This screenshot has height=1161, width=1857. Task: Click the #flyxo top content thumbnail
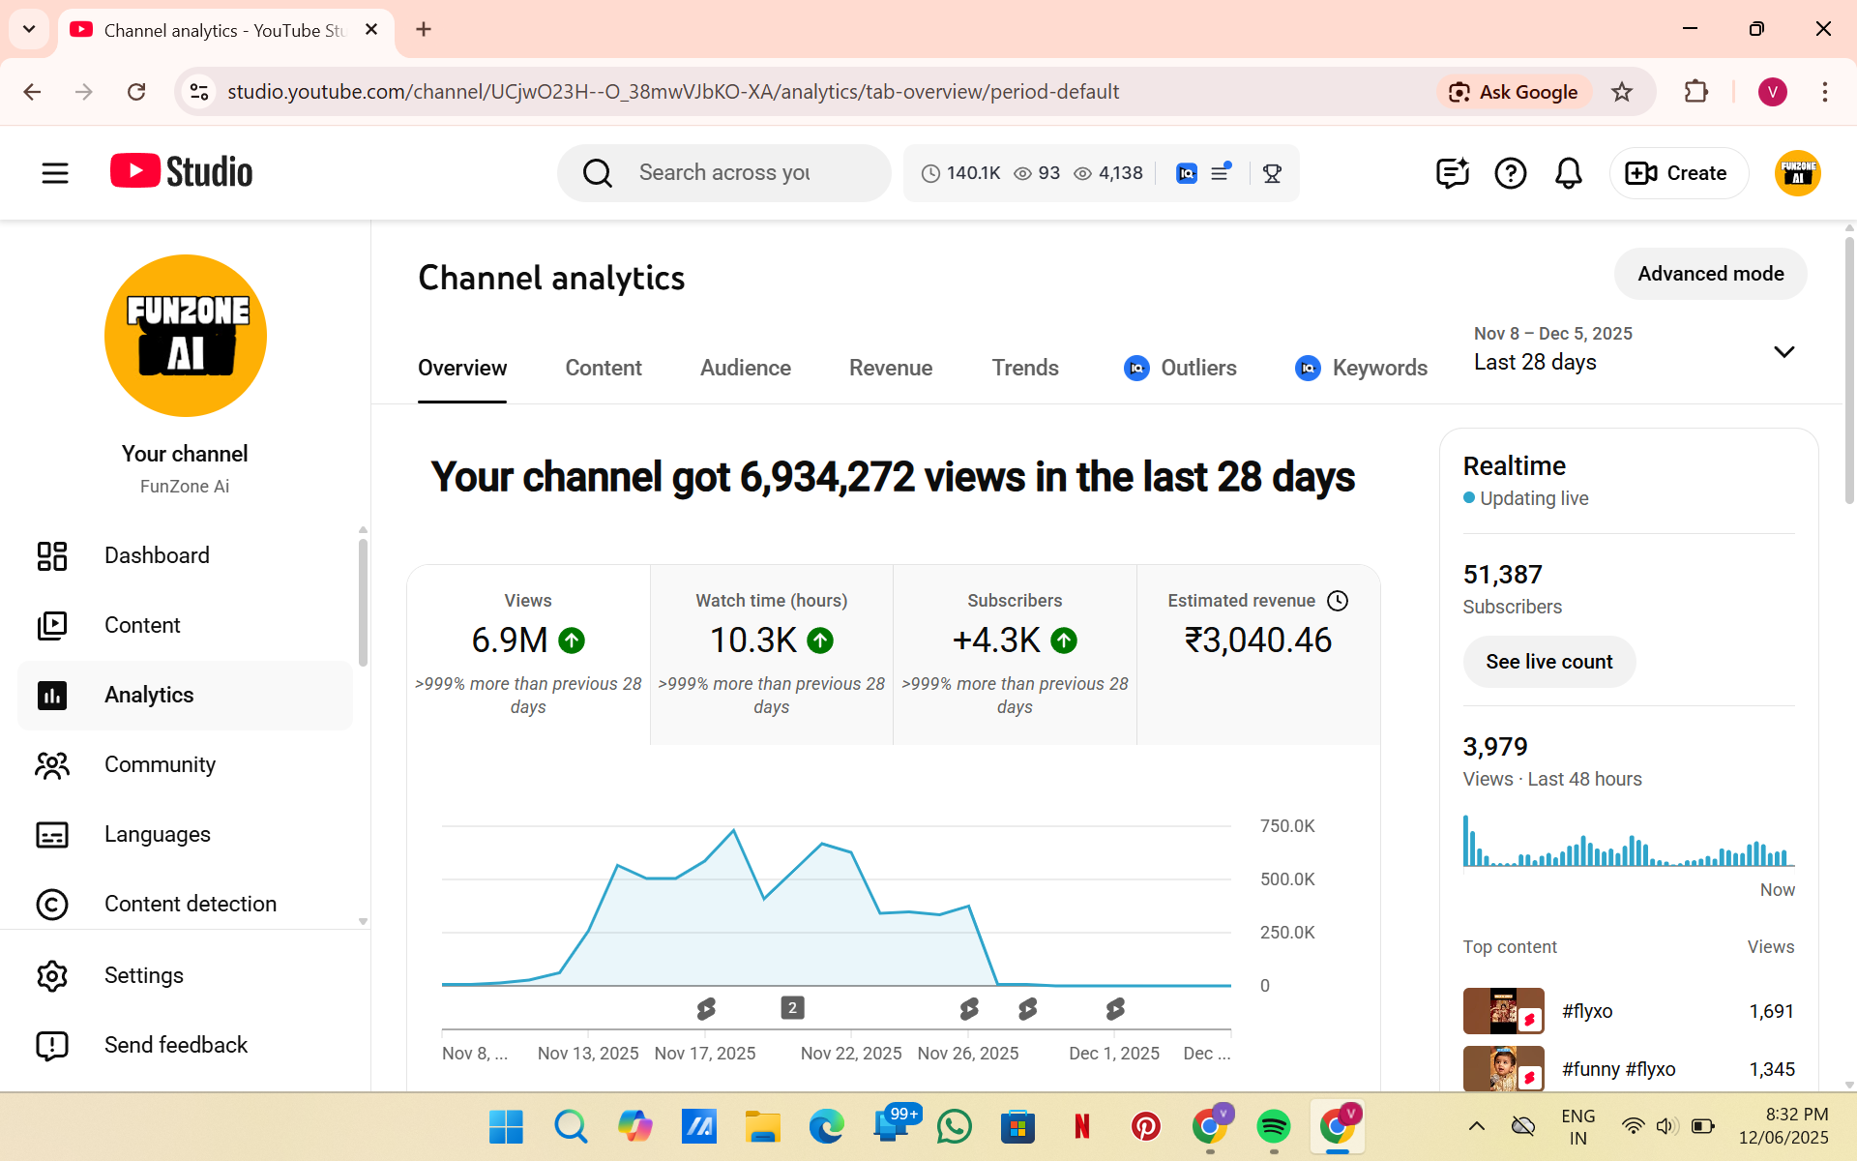1502,1011
